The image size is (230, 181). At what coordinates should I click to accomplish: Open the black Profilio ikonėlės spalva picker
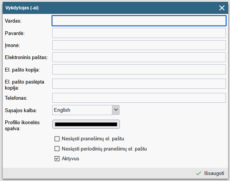(x=86, y=124)
